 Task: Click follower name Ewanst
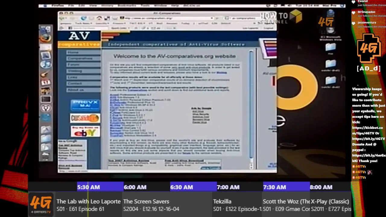(x=363, y=1)
